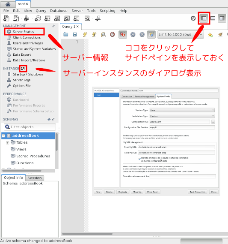Click the schema tree vertical scrollbar
The height and width of the screenshot is (244, 228).
tap(56, 142)
